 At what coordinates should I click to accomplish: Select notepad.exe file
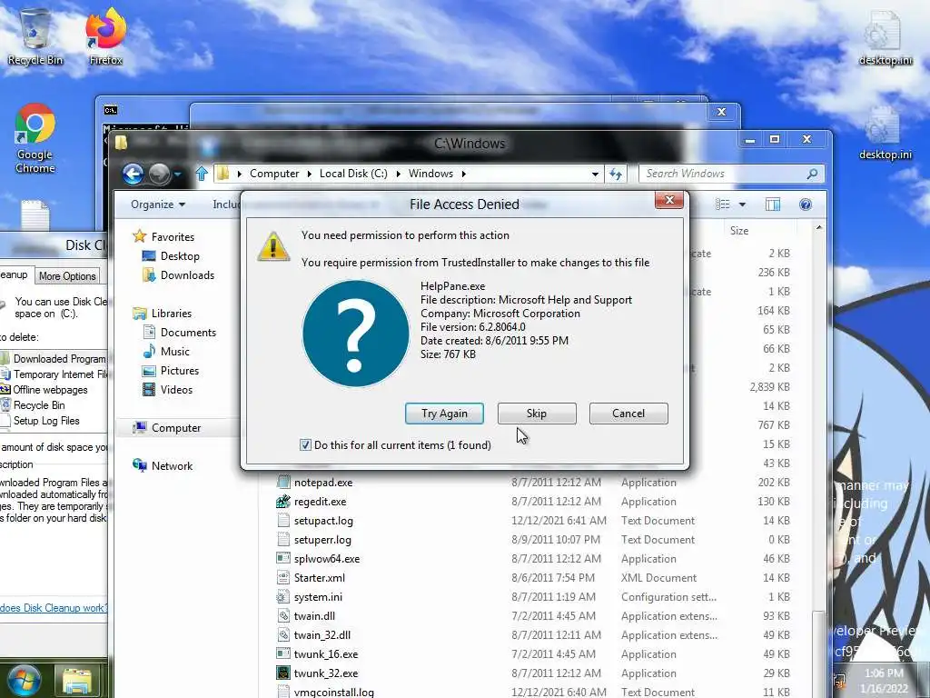pos(323,483)
